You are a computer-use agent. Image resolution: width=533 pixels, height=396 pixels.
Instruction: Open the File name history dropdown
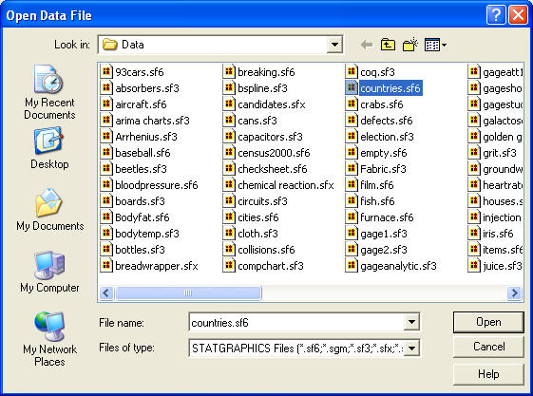(411, 322)
